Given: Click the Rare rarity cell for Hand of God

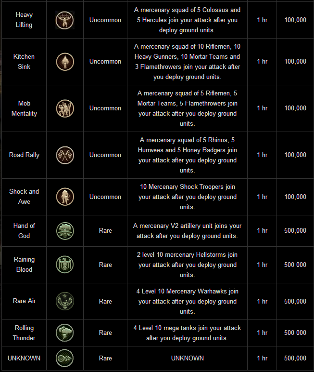Looking at the screenshot, I should [105, 230].
